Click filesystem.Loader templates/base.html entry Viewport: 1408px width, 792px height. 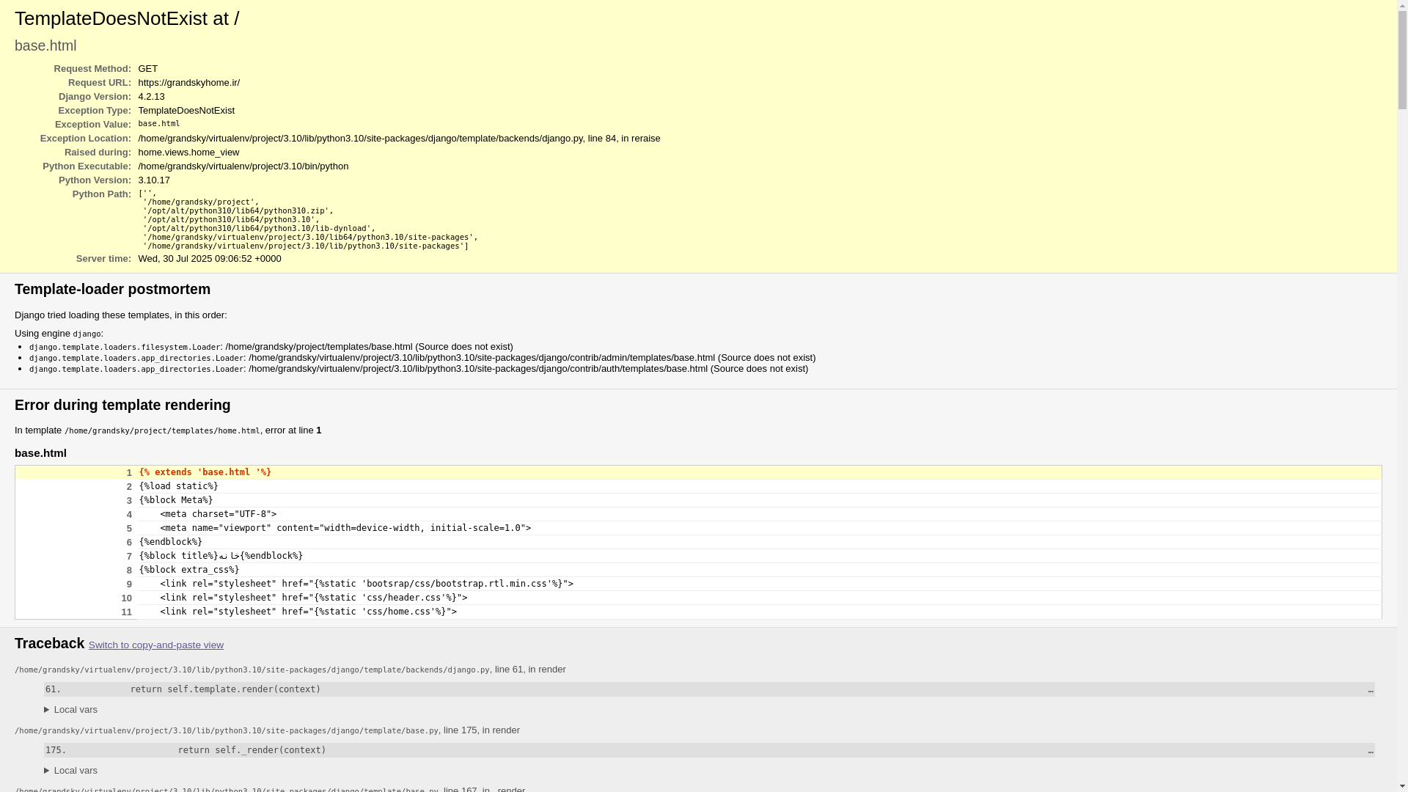[x=271, y=347]
